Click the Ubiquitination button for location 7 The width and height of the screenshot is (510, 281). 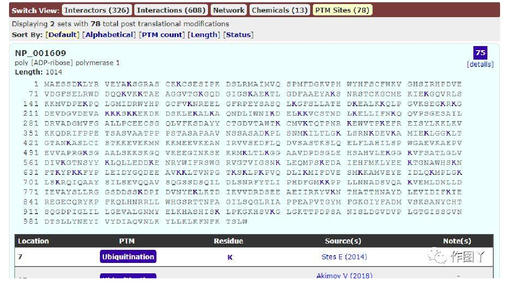point(128,257)
